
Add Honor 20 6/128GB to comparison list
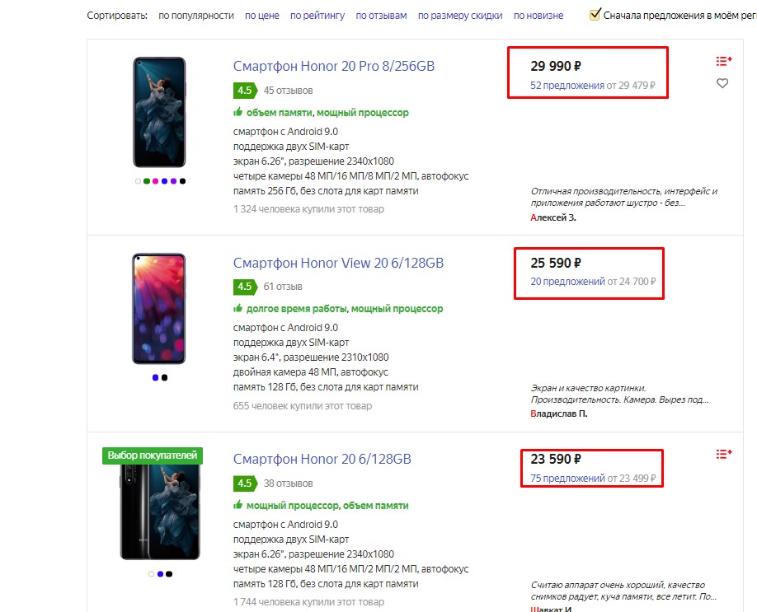pyautogui.click(x=724, y=453)
